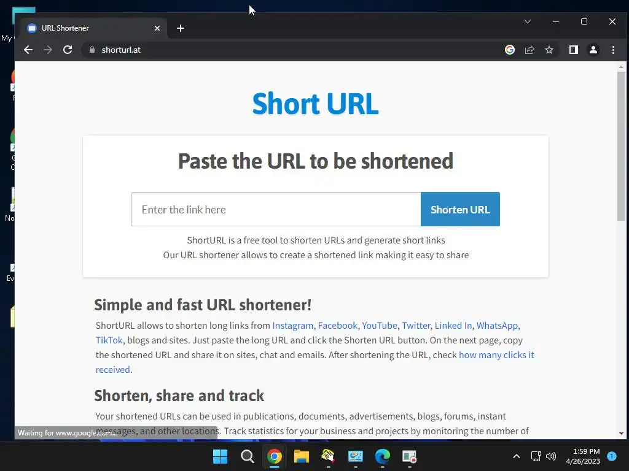The width and height of the screenshot is (629, 471).
Task: Open the WhatsApp link
Action: point(497,326)
